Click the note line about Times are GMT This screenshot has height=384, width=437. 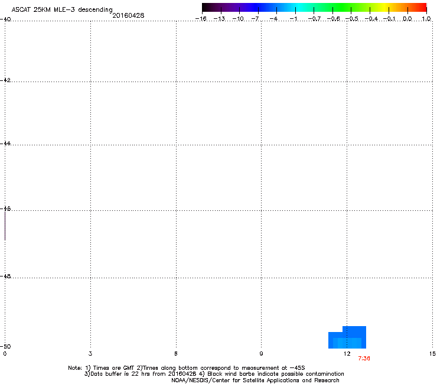click(x=187, y=368)
